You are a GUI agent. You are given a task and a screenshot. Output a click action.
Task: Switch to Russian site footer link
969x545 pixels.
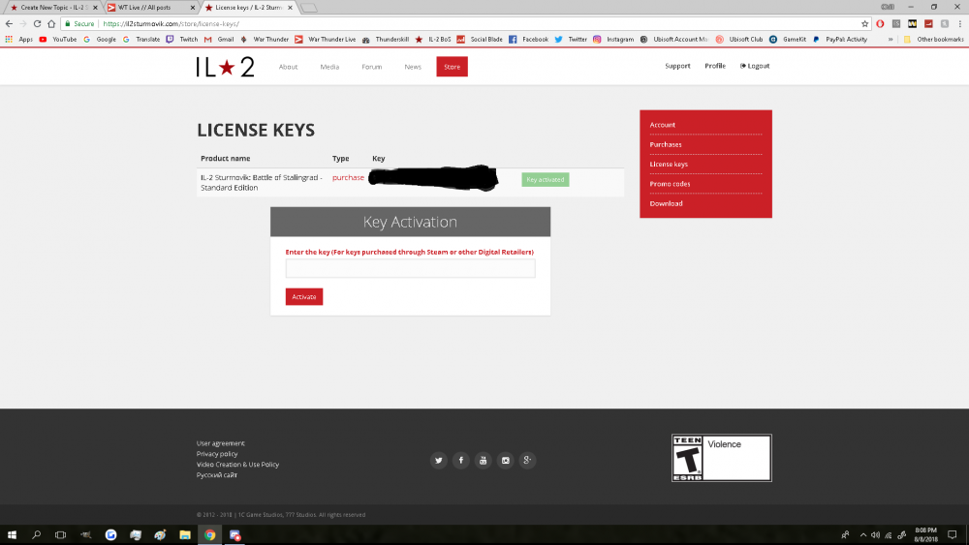217,474
